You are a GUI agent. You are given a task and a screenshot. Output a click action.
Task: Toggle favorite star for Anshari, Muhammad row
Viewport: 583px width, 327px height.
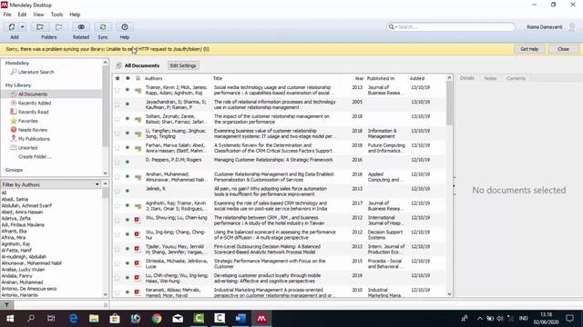pos(118,177)
